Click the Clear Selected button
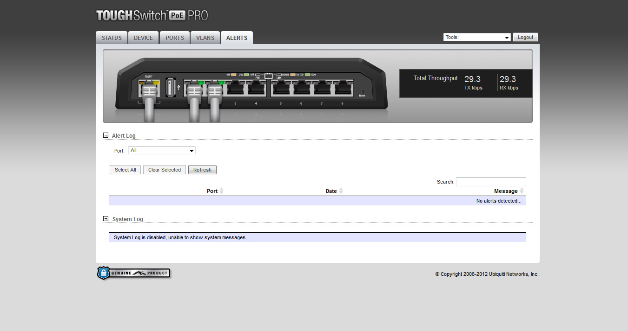 (165, 170)
